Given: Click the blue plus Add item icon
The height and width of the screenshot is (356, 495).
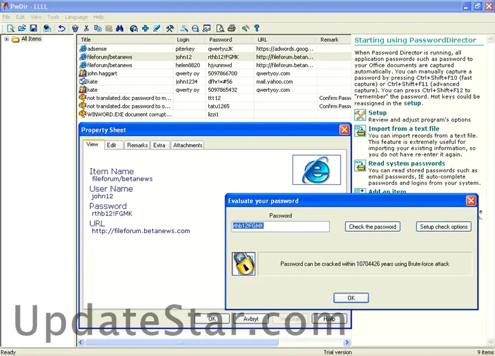Looking at the screenshot, I should [x=145, y=29].
